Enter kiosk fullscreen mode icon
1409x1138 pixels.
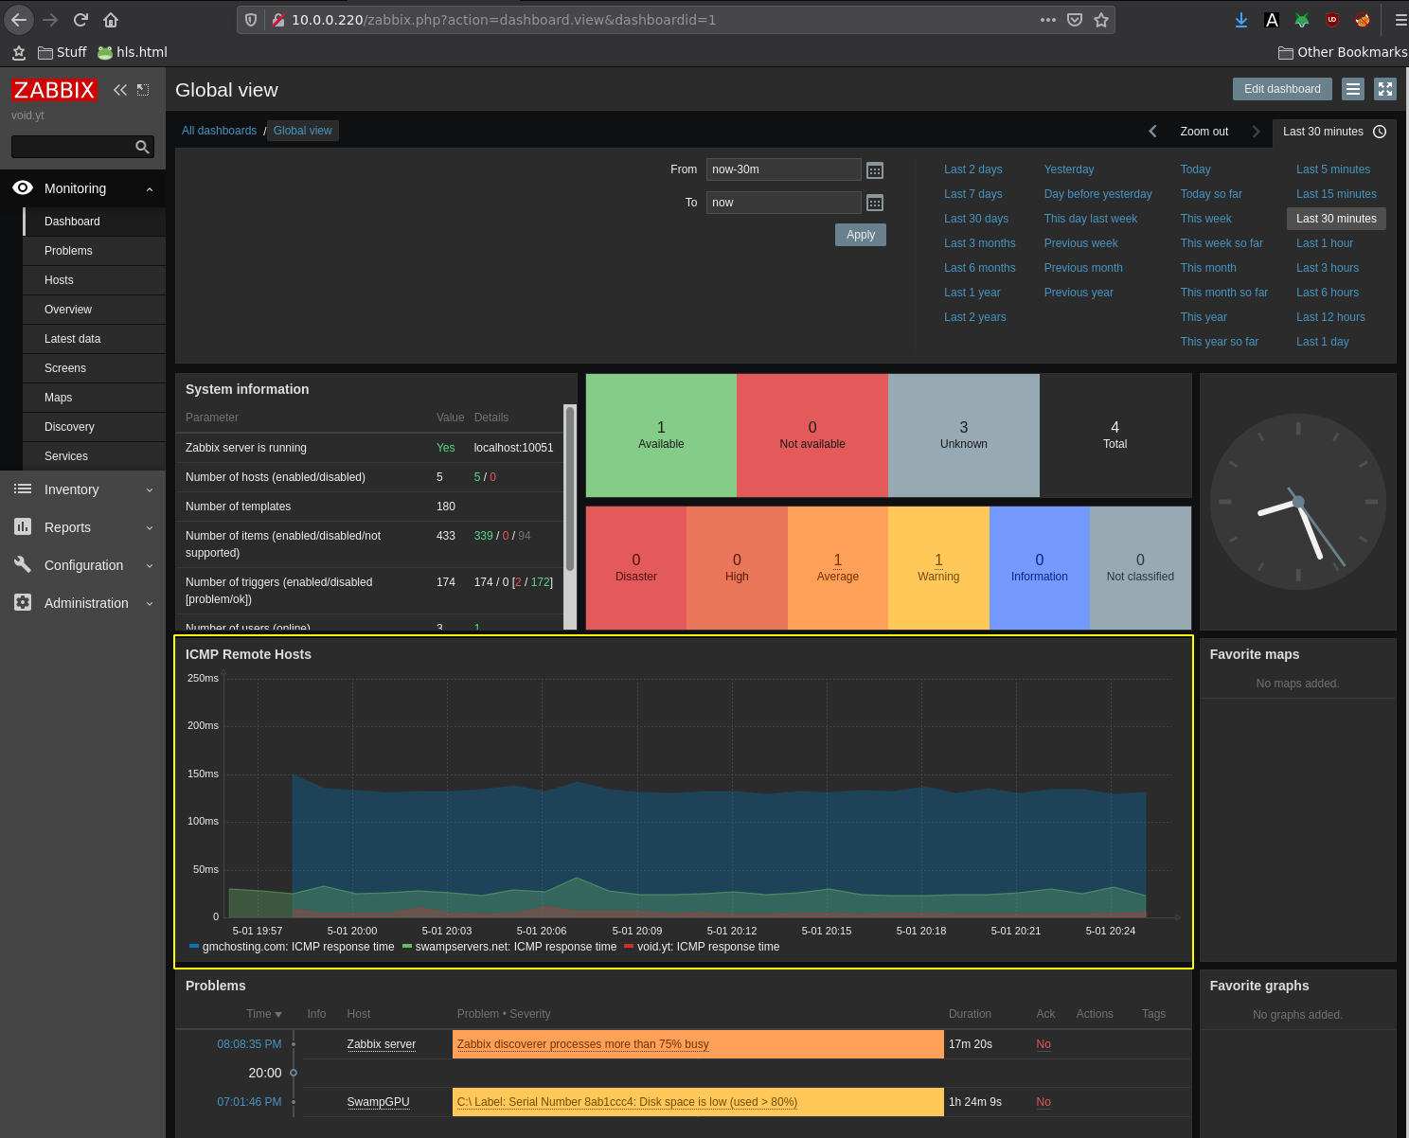1385,89
